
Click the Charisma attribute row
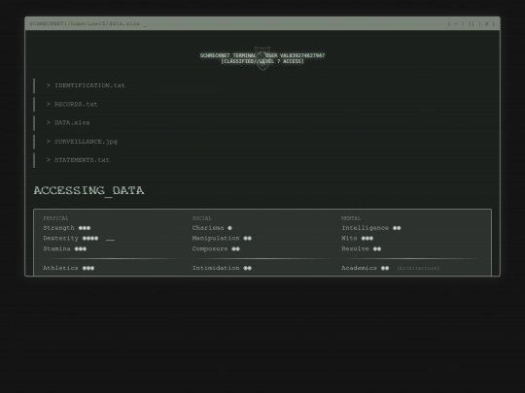click(x=212, y=228)
